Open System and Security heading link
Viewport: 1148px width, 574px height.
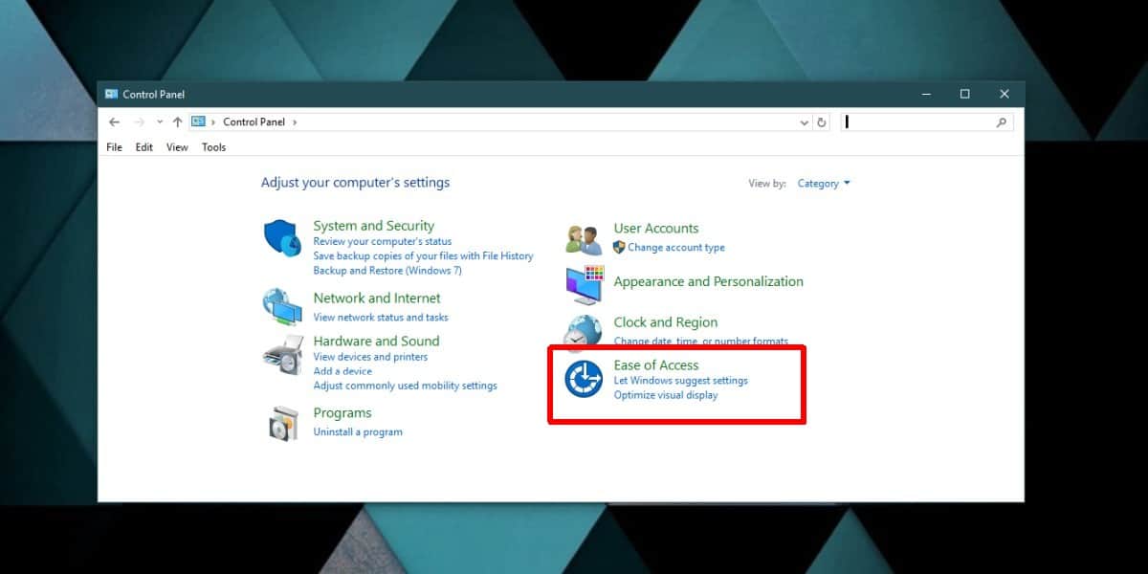374,226
